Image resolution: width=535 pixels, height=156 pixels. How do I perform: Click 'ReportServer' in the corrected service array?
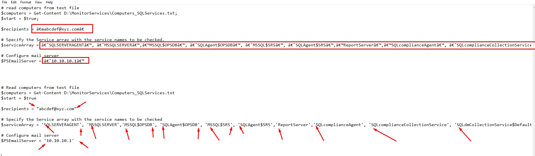click(x=293, y=125)
